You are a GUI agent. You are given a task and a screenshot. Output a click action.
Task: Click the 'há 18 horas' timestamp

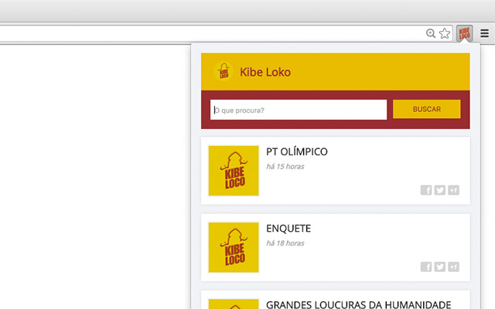[x=285, y=243]
